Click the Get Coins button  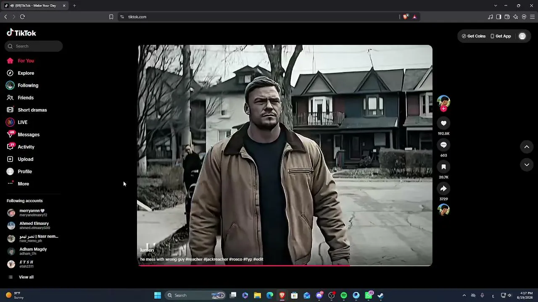click(474, 36)
